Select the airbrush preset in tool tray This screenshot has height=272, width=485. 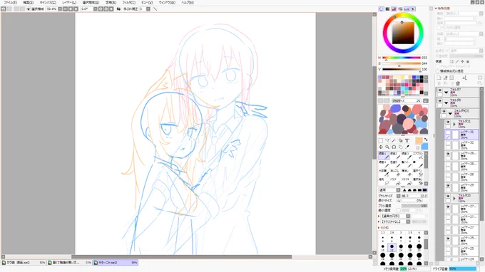pyautogui.click(x=418, y=155)
